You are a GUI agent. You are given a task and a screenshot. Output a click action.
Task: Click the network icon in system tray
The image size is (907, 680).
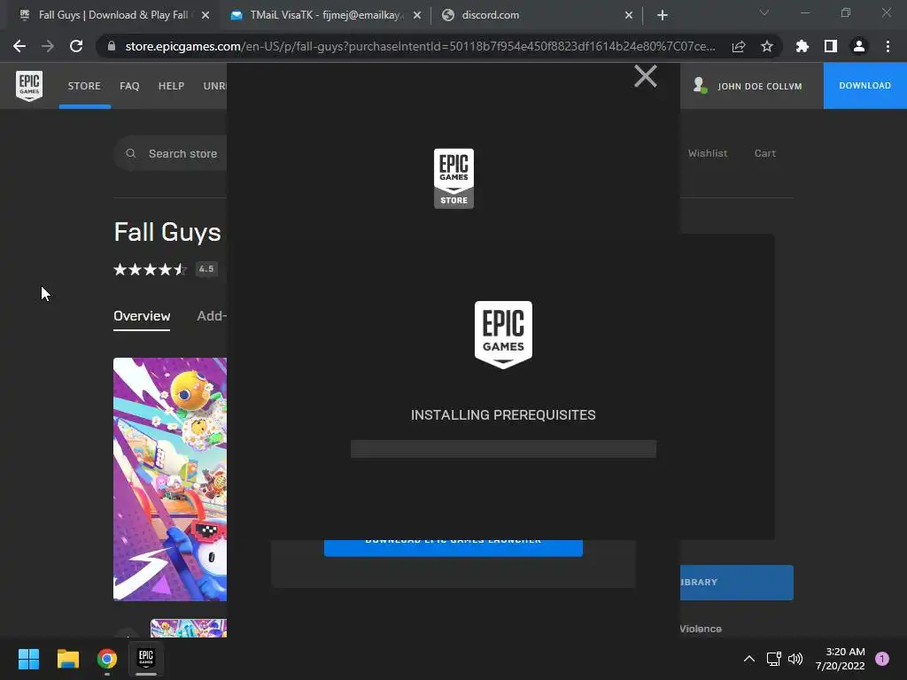[774, 659]
